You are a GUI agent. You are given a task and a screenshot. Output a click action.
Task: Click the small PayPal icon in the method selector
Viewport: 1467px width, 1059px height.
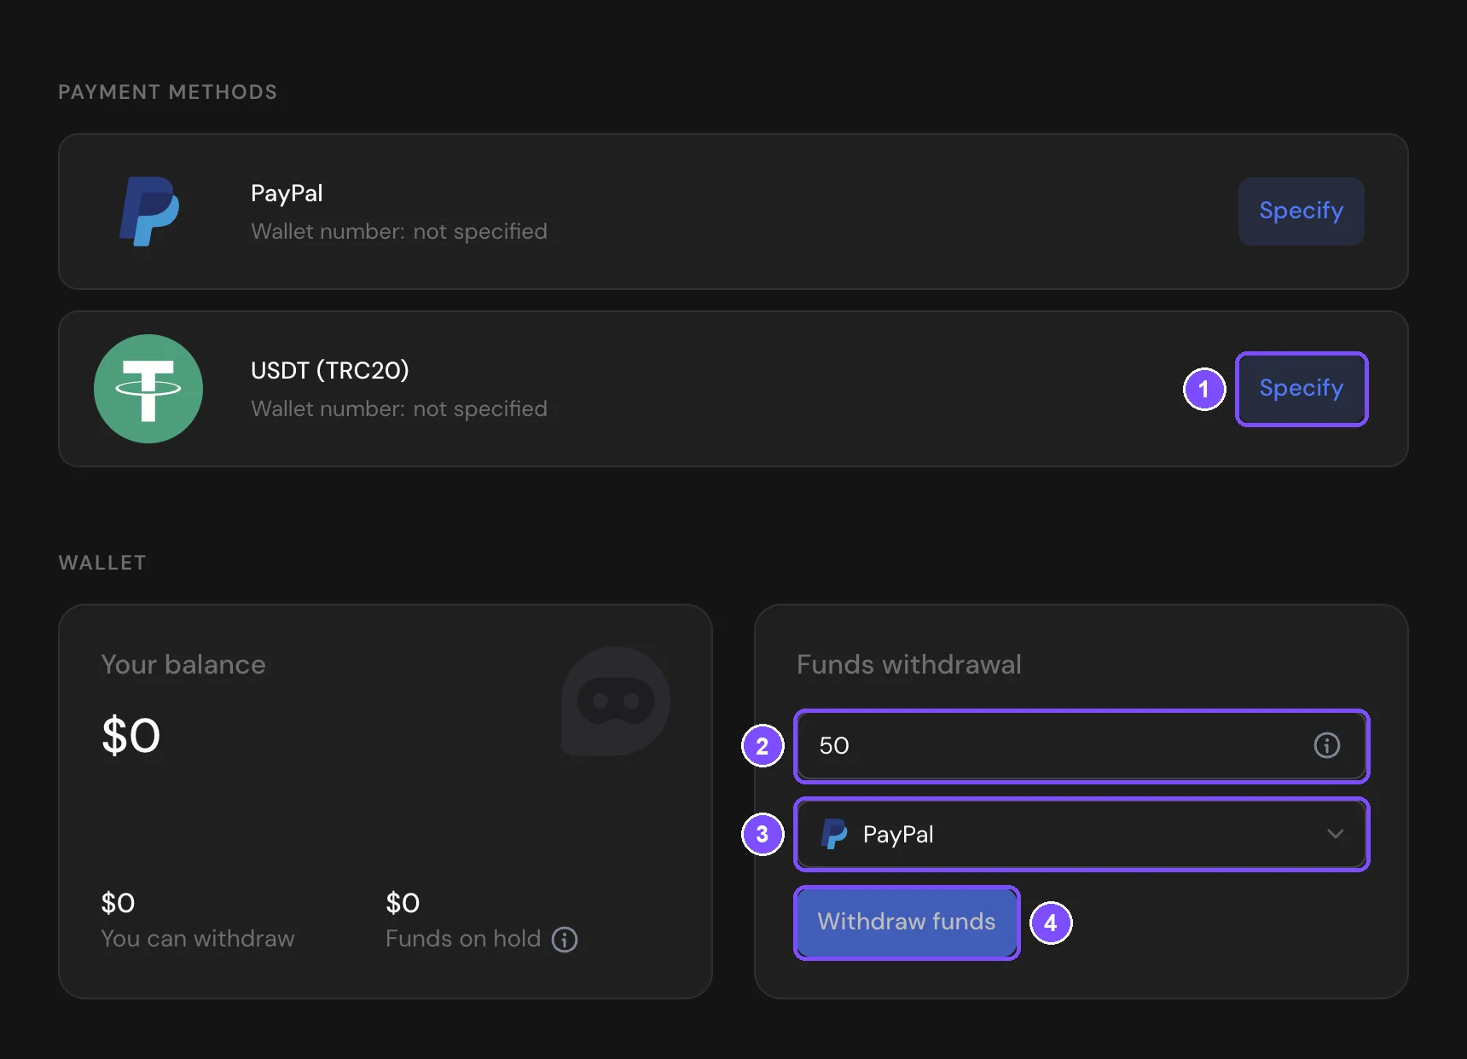834,834
